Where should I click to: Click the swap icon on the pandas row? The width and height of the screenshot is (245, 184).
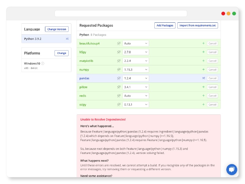click(x=203, y=78)
